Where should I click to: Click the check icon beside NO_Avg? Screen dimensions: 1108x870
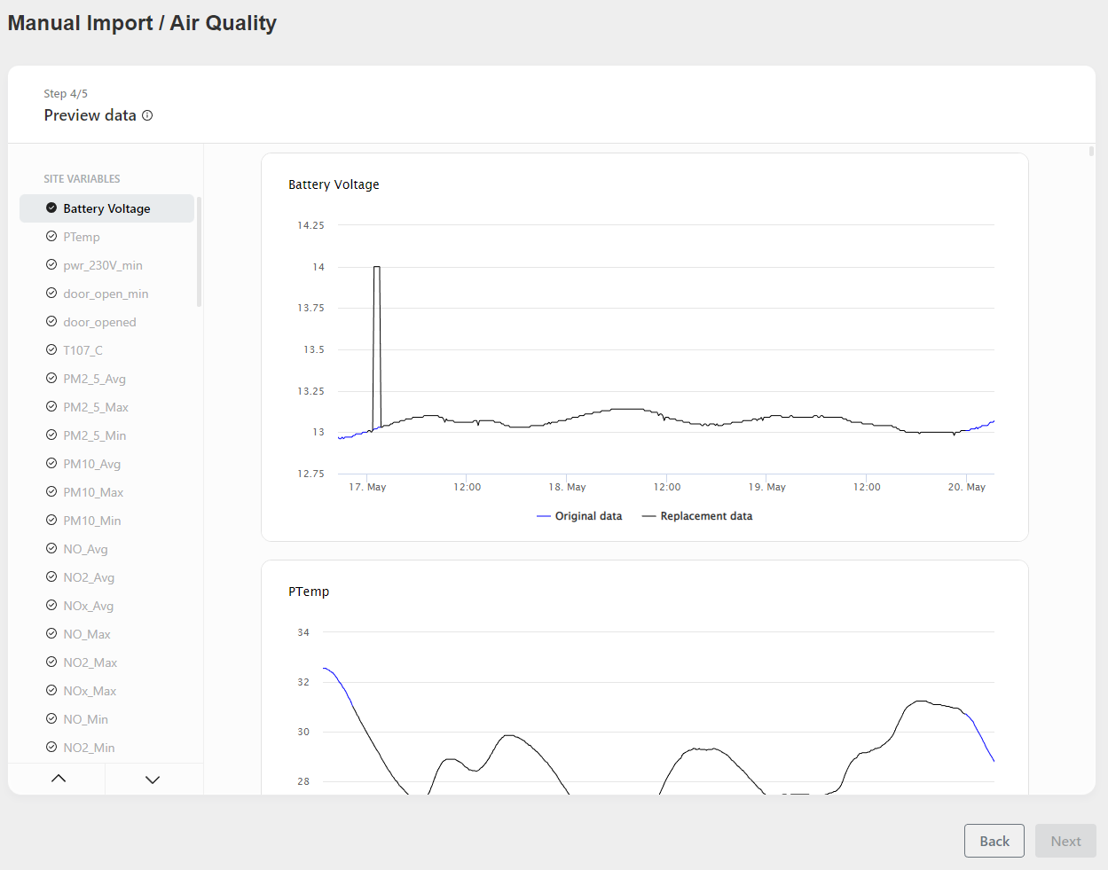coord(51,549)
